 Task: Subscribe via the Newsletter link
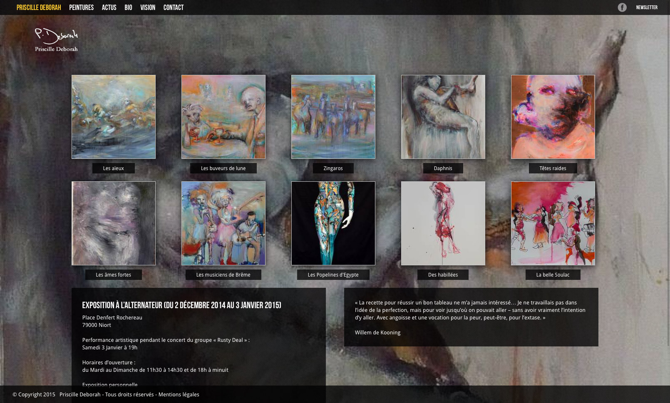(x=647, y=7)
